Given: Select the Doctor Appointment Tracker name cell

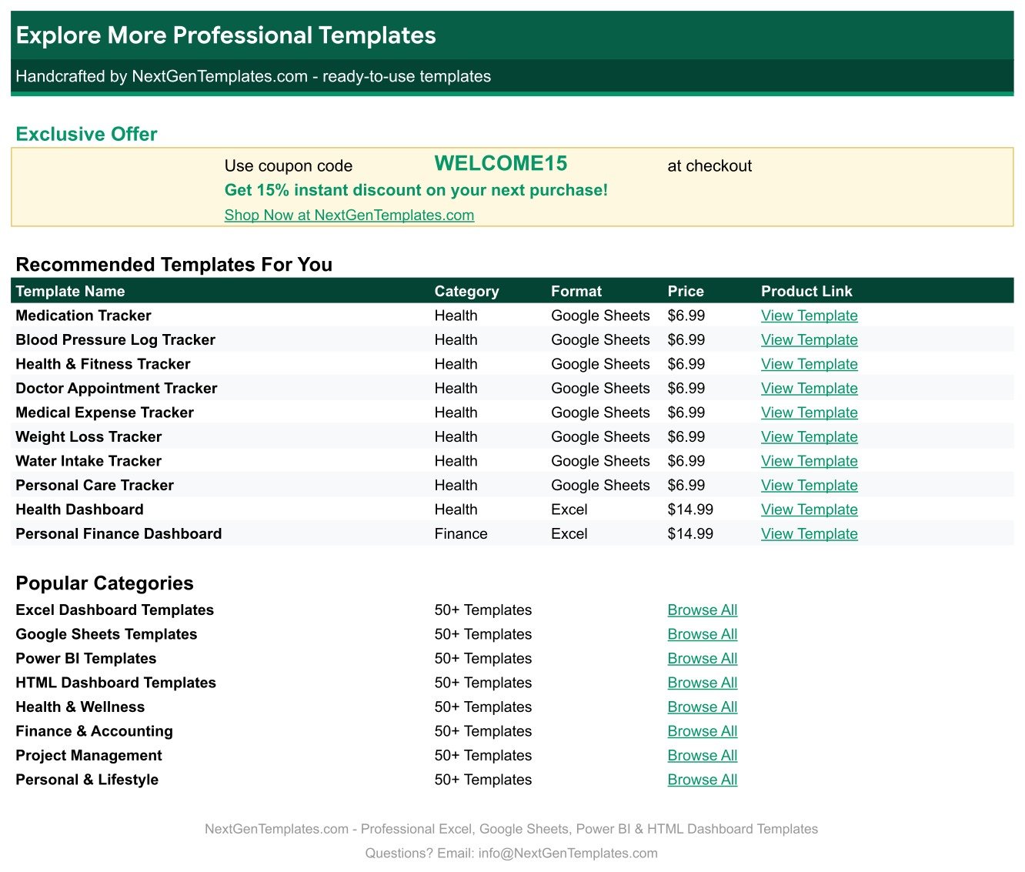Looking at the screenshot, I should (116, 389).
